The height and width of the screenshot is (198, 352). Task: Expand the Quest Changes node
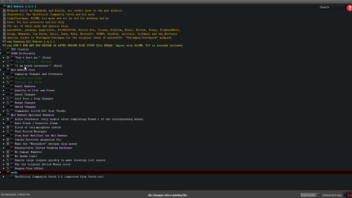4,95
